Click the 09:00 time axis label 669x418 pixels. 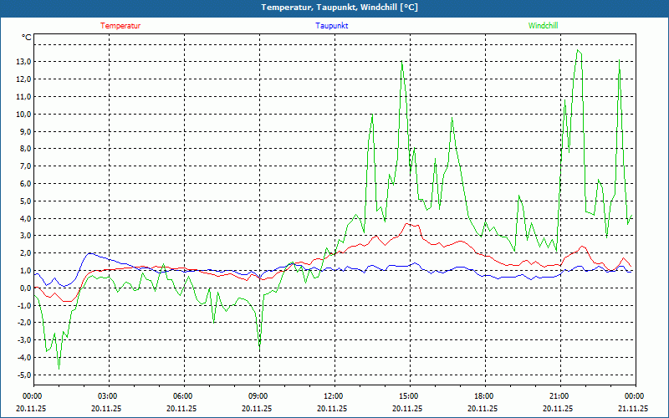(258, 396)
